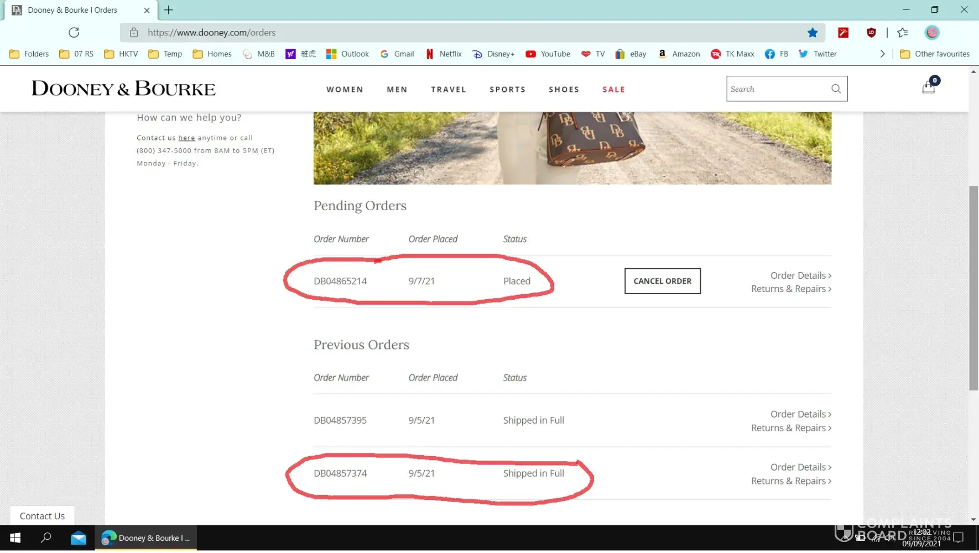
Task: Click the page vertical scrollbar
Action: tap(973, 288)
